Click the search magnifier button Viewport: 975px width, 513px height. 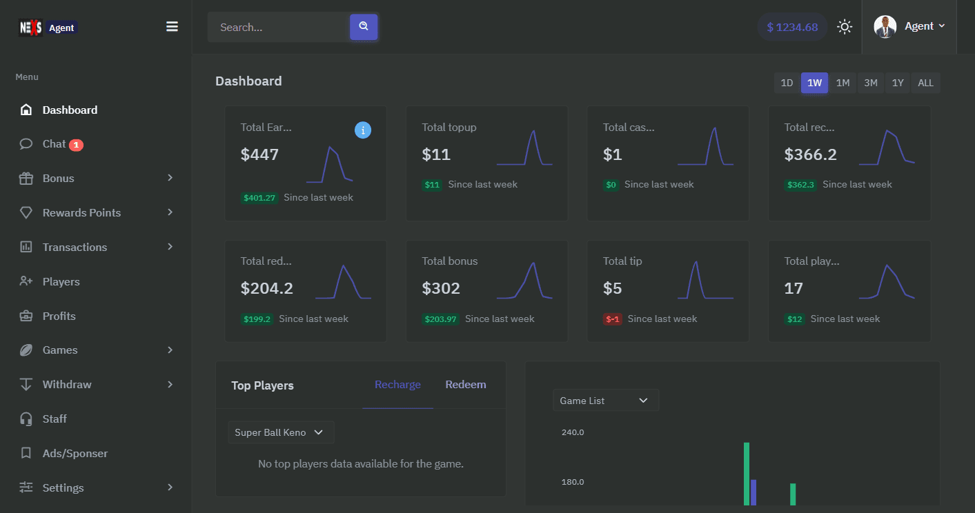click(x=364, y=27)
